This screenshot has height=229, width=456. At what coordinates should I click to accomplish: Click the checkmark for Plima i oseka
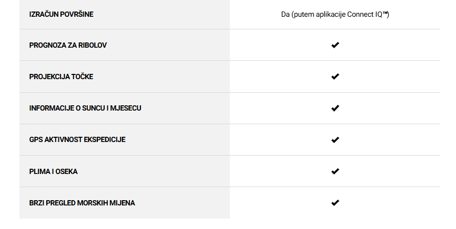pyautogui.click(x=335, y=171)
